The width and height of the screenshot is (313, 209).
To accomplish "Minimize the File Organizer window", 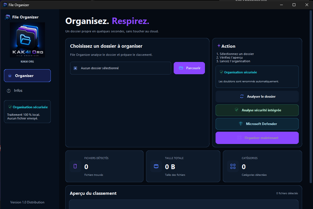I will 281,5.
